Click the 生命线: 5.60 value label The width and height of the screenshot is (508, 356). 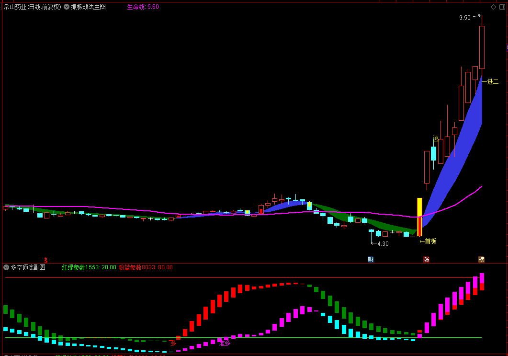pos(143,7)
